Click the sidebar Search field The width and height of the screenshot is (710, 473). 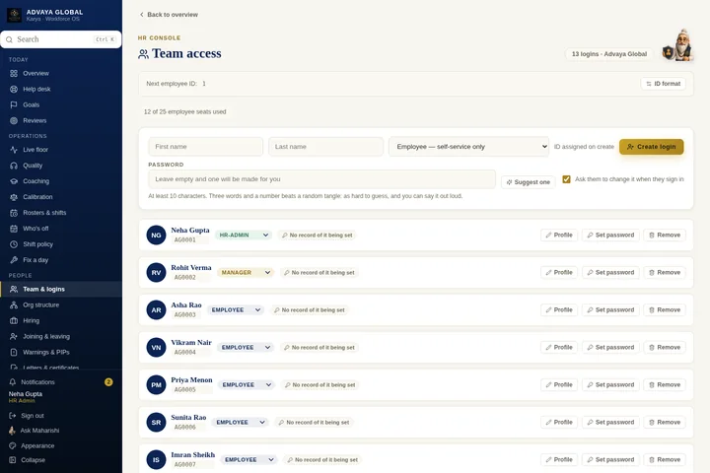click(61, 39)
